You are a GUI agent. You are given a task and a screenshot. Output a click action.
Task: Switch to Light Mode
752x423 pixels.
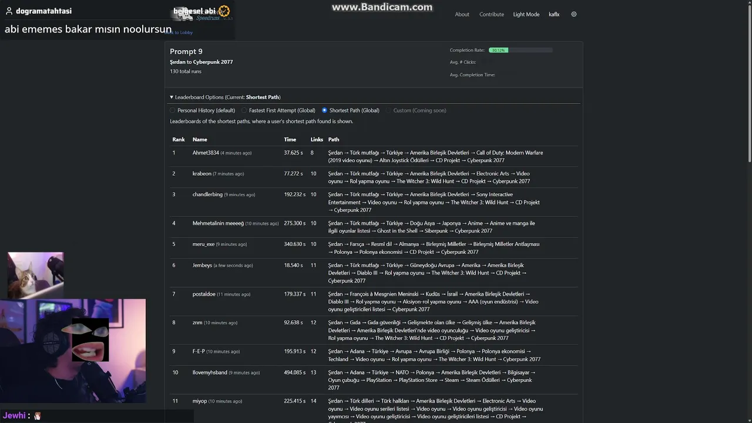(526, 14)
